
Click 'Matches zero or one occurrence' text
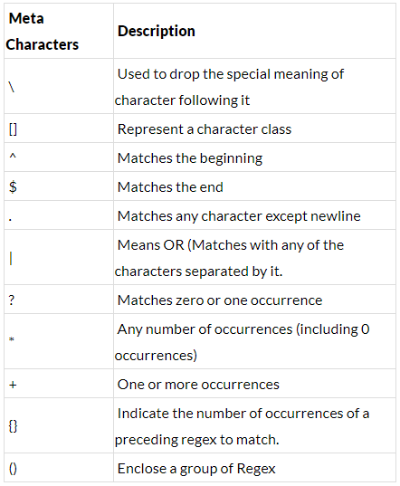[x=220, y=300]
